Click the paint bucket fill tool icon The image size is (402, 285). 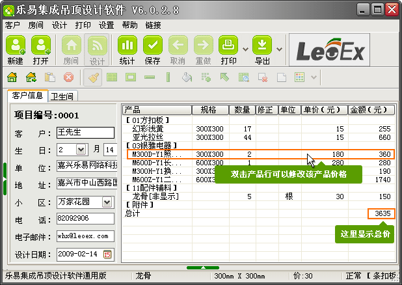coord(187,77)
